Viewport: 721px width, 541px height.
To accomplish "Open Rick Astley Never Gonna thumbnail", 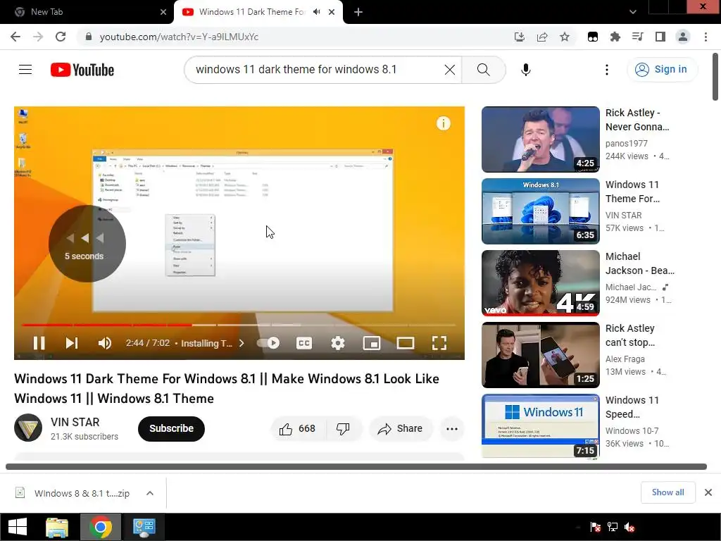I will click(540, 139).
